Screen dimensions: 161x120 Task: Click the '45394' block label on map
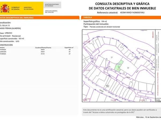[119, 64]
